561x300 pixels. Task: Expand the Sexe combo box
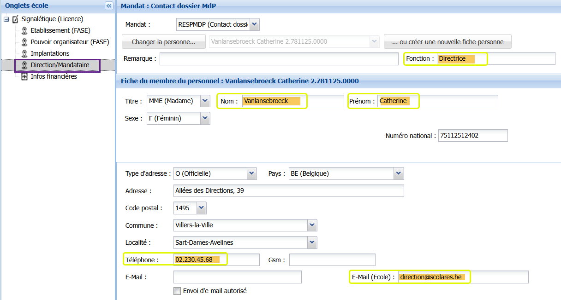205,119
